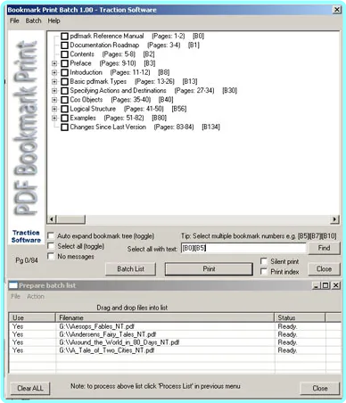Click Close button beside Print index
Image resolution: width=346 pixels, height=403 pixels.
pos(324,269)
